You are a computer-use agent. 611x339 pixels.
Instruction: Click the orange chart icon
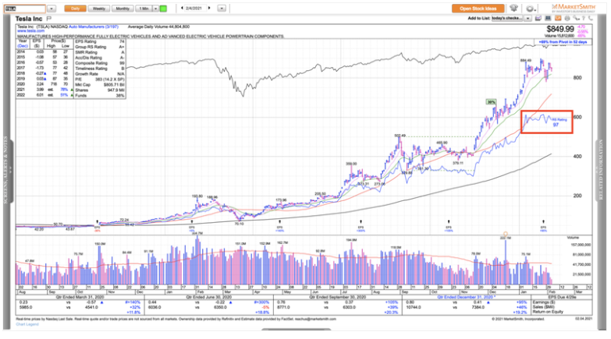558,18
